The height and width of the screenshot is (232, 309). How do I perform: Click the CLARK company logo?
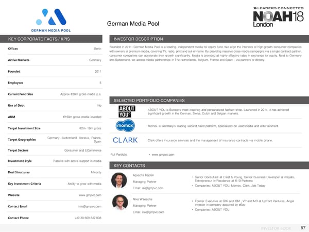click(x=125, y=140)
